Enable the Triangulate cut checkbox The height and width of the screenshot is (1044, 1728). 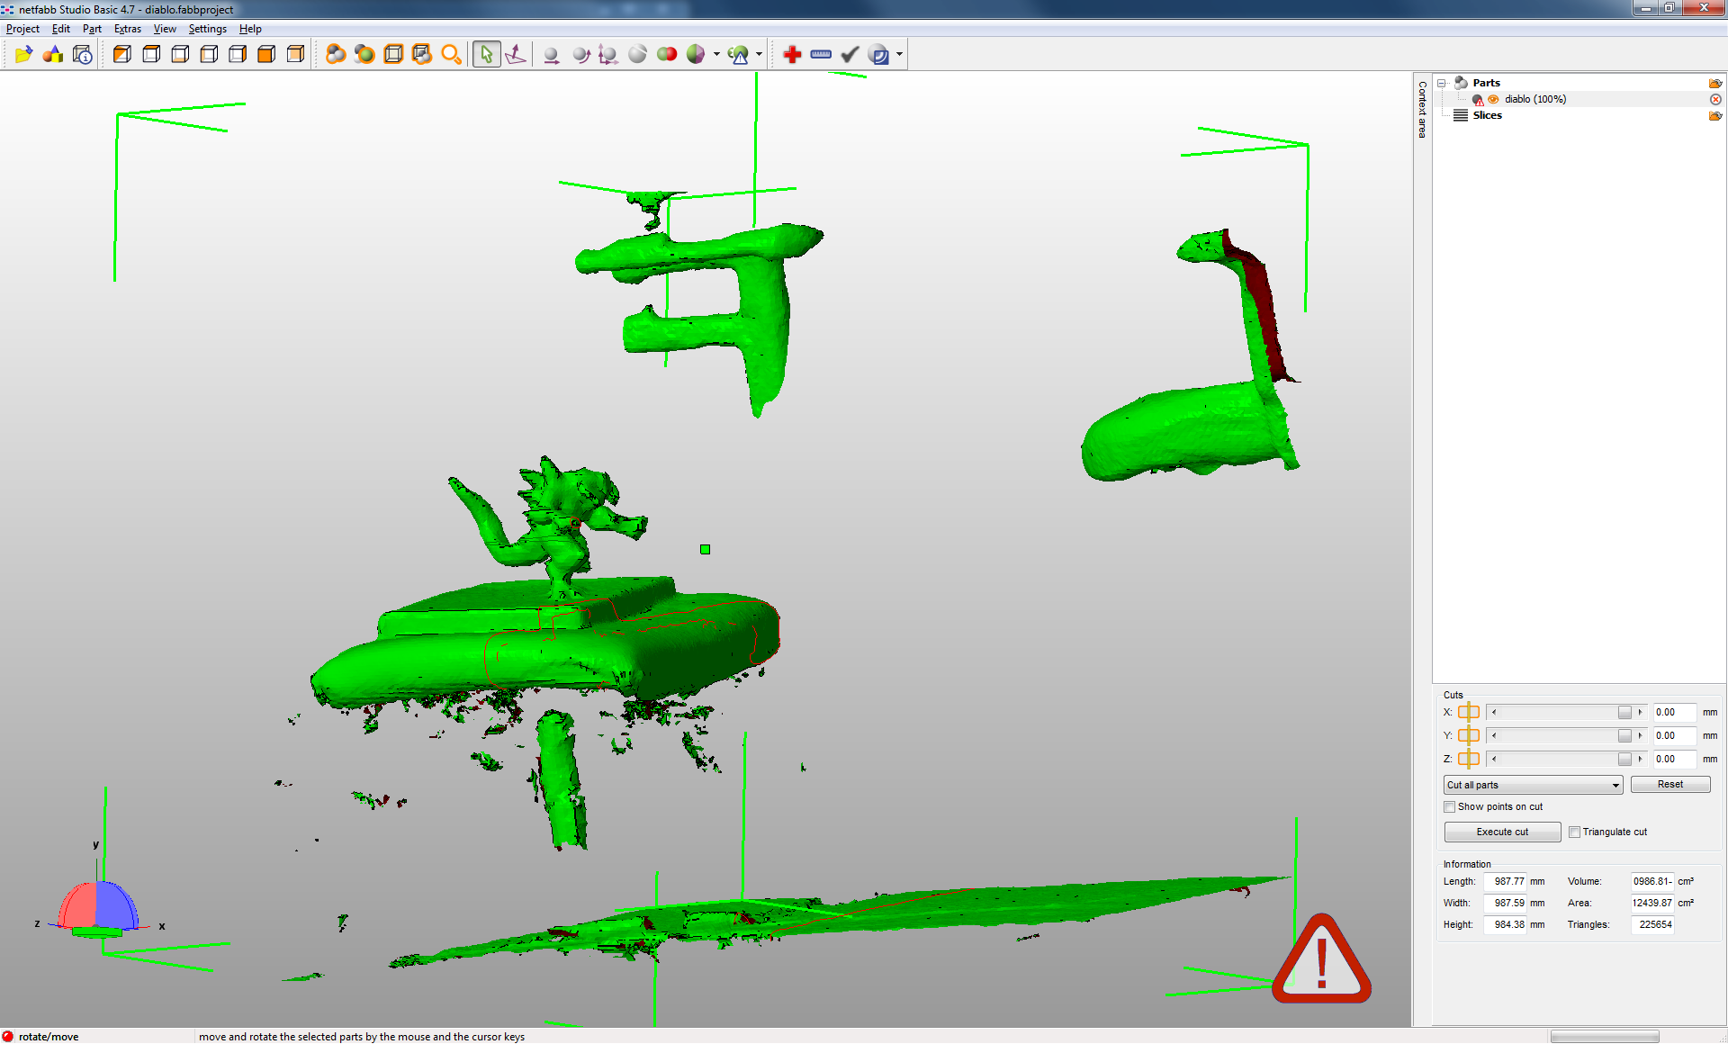click(1574, 832)
